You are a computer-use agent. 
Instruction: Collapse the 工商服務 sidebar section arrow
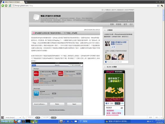(x=105, y=30)
